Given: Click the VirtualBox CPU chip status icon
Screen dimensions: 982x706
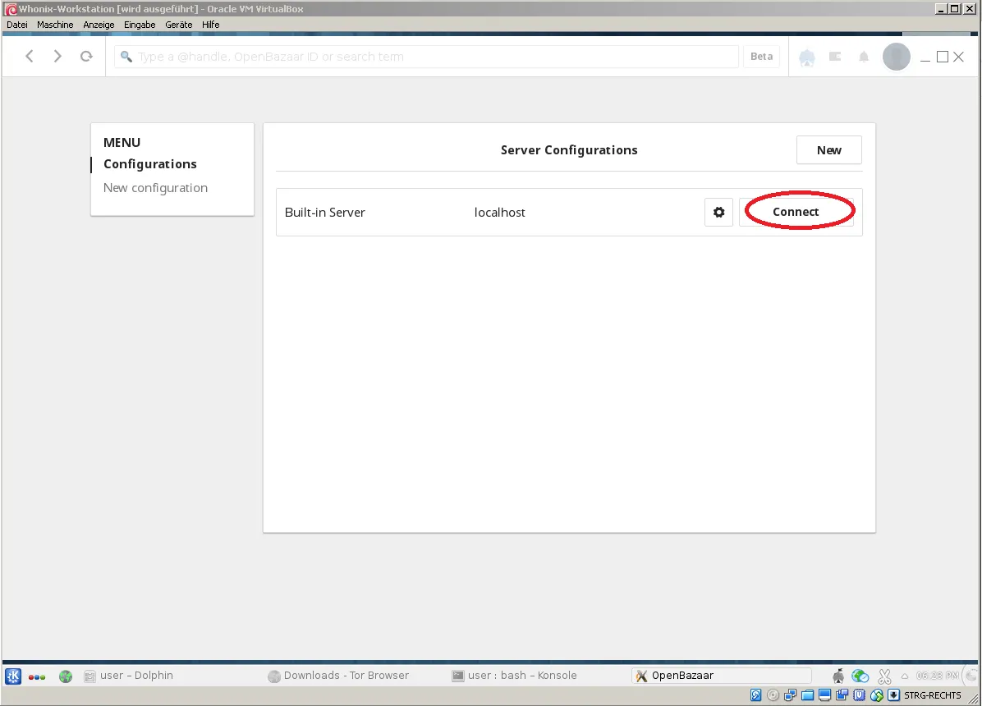Looking at the screenshot, I should click(859, 695).
